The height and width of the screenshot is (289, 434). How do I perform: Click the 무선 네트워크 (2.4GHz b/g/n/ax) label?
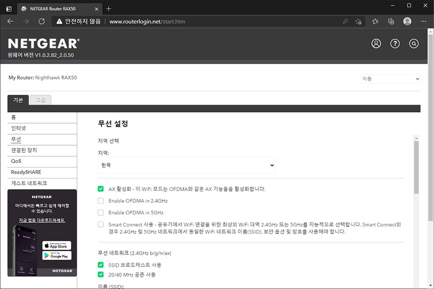click(135, 253)
